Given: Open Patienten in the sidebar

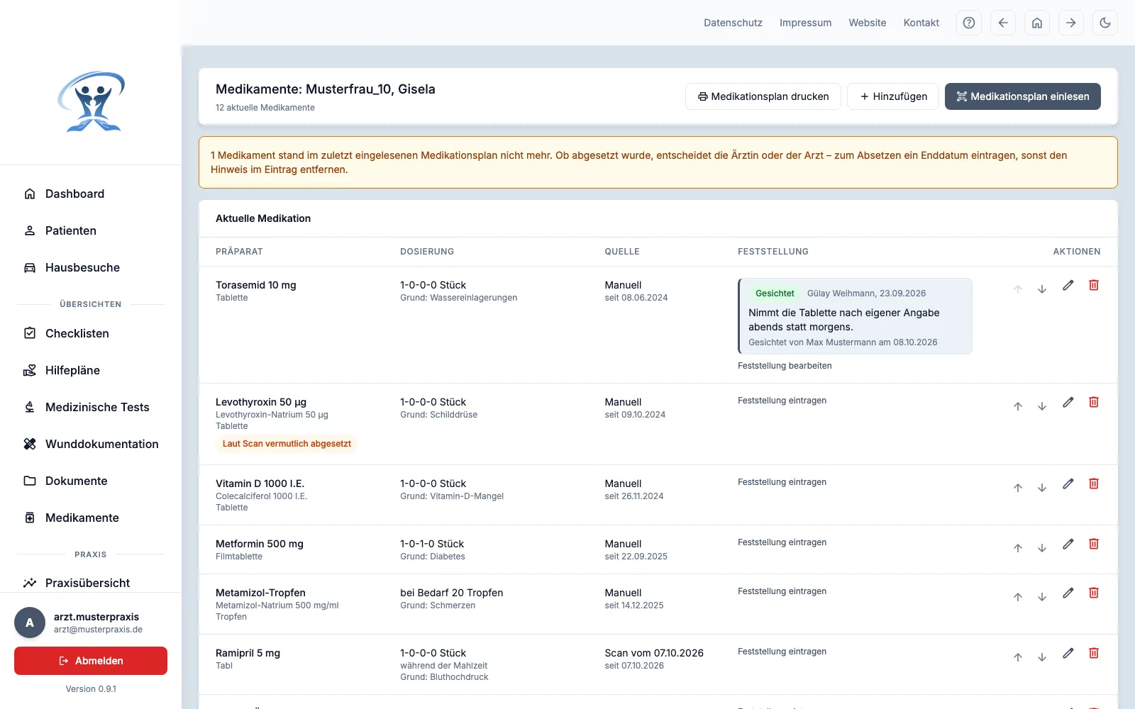Looking at the screenshot, I should [x=91, y=230].
